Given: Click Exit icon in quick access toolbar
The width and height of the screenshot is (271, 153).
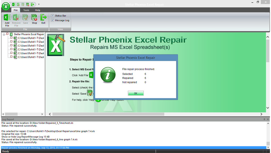Looking at the screenshot, I should point(32,4).
